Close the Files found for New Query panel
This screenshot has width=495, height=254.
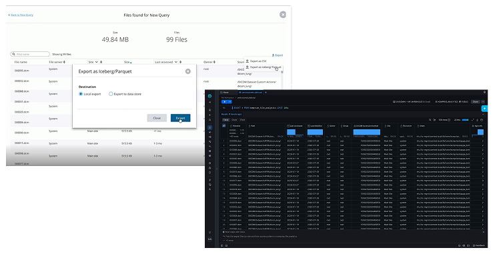(x=283, y=15)
